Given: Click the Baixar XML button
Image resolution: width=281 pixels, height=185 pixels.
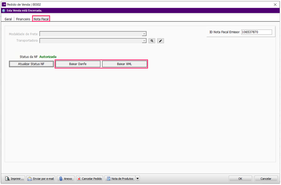Looking at the screenshot, I should (x=124, y=64).
